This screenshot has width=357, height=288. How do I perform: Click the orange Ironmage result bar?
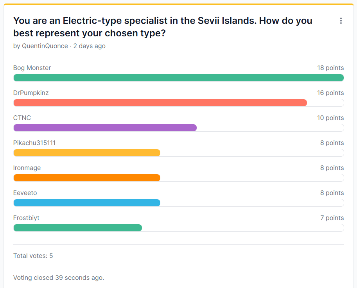pos(87,178)
